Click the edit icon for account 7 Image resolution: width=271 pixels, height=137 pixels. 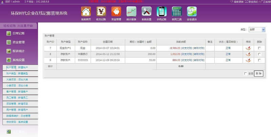pyautogui.click(x=248, y=48)
